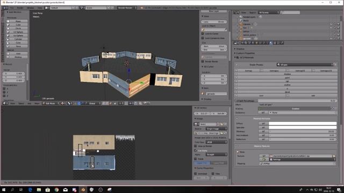The image size is (344, 193).
Task: Open the Alpha Straight dropdown
Action: (216, 154)
